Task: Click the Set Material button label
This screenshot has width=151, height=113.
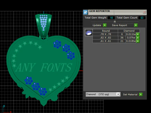Action: tap(130, 94)
